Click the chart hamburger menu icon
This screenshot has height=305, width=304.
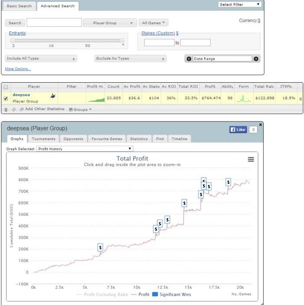(x=251, y=159)
